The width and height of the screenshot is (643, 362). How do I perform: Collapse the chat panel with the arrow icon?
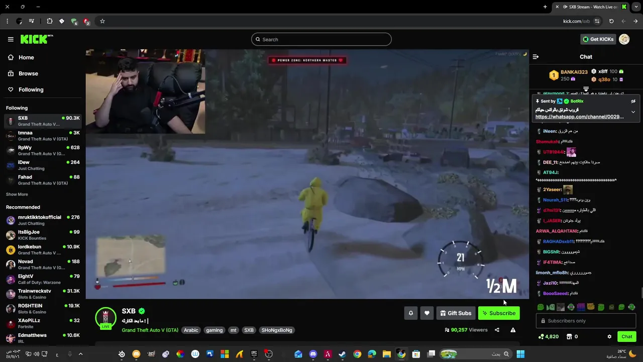535,57
